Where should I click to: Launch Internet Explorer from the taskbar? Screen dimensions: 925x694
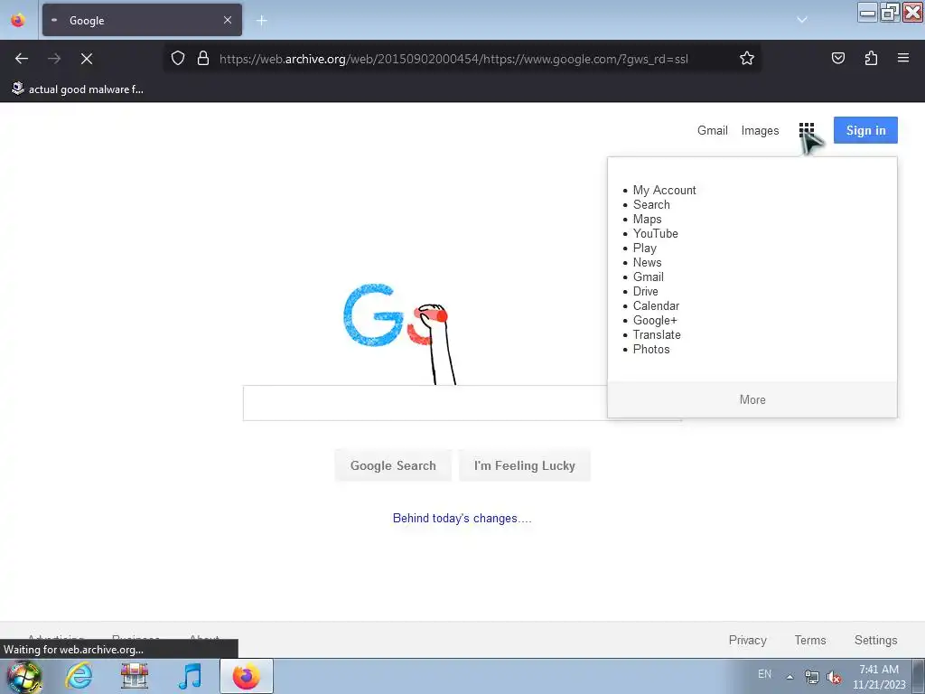79,676
